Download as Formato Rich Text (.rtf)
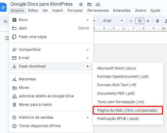The width and height of the screenshot is (167, 133). click(128, 85)
